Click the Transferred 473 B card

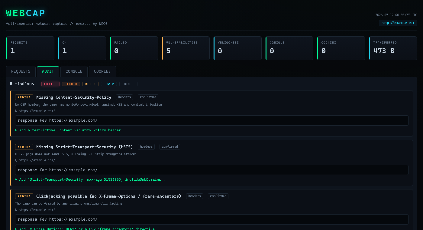pyautogui.click(x=393, y=48)
